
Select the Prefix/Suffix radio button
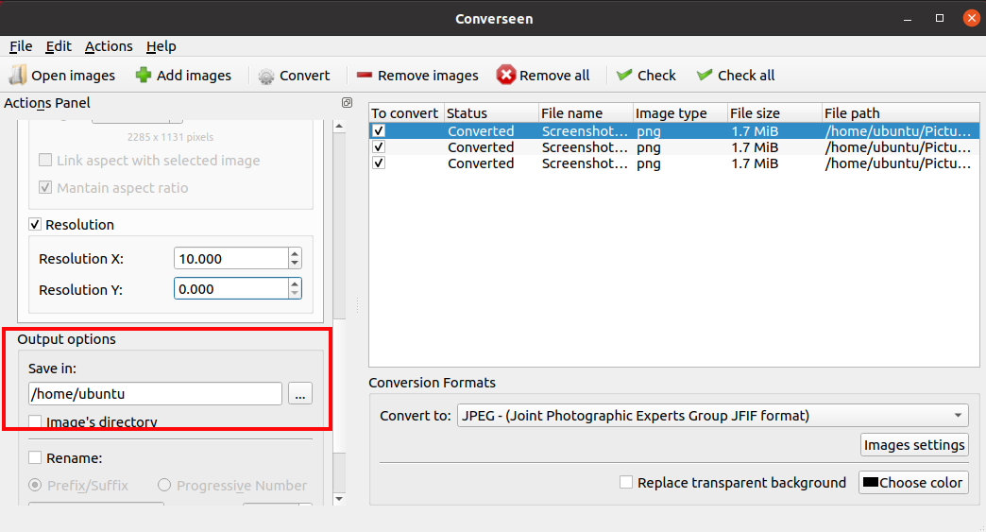tap(35, 485)
